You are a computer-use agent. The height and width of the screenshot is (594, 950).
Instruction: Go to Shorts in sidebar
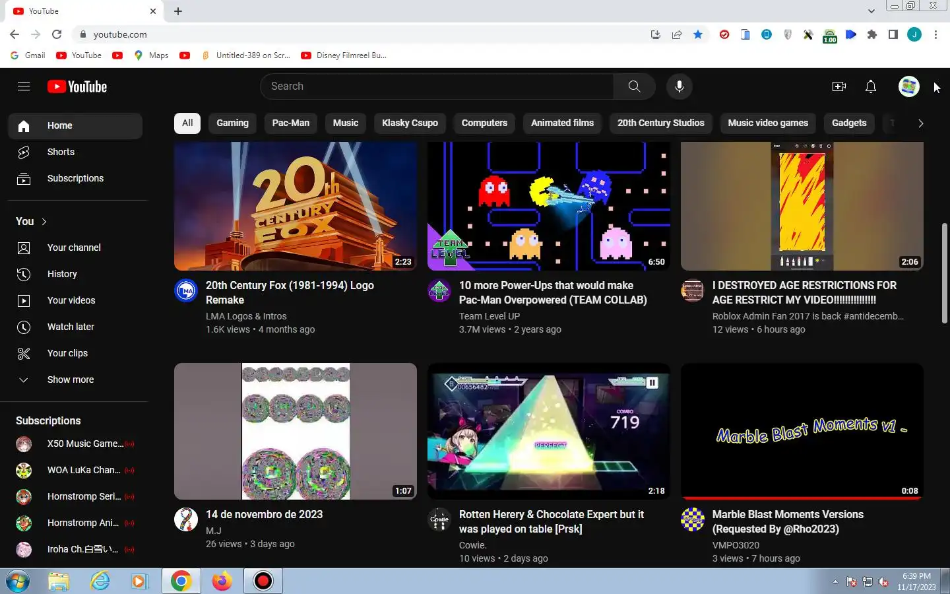pos(75,152)
